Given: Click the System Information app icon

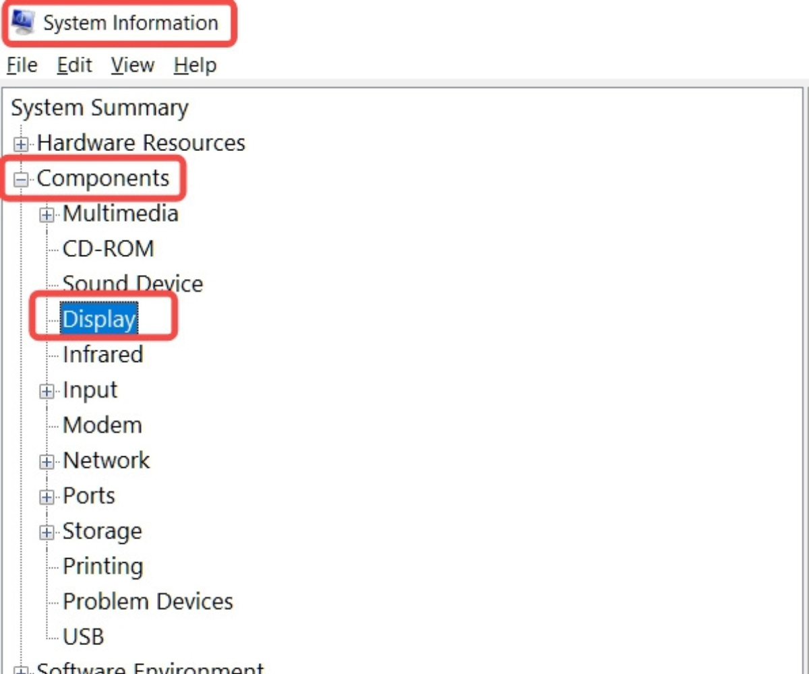Looking at the screenshot, I should coord(23,22).
